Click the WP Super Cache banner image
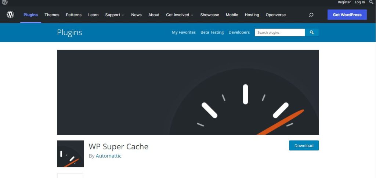 (188, 92)
